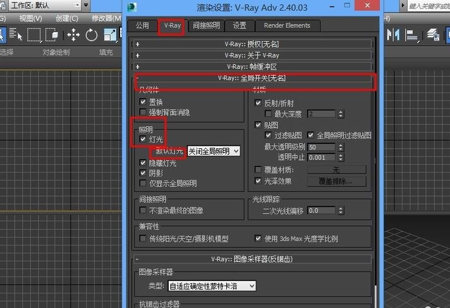The height and width of the screenshot is (308, 450).
Task: Toggle 全局照明过滤贴图 checkbox
Action: tap(310, 135)
